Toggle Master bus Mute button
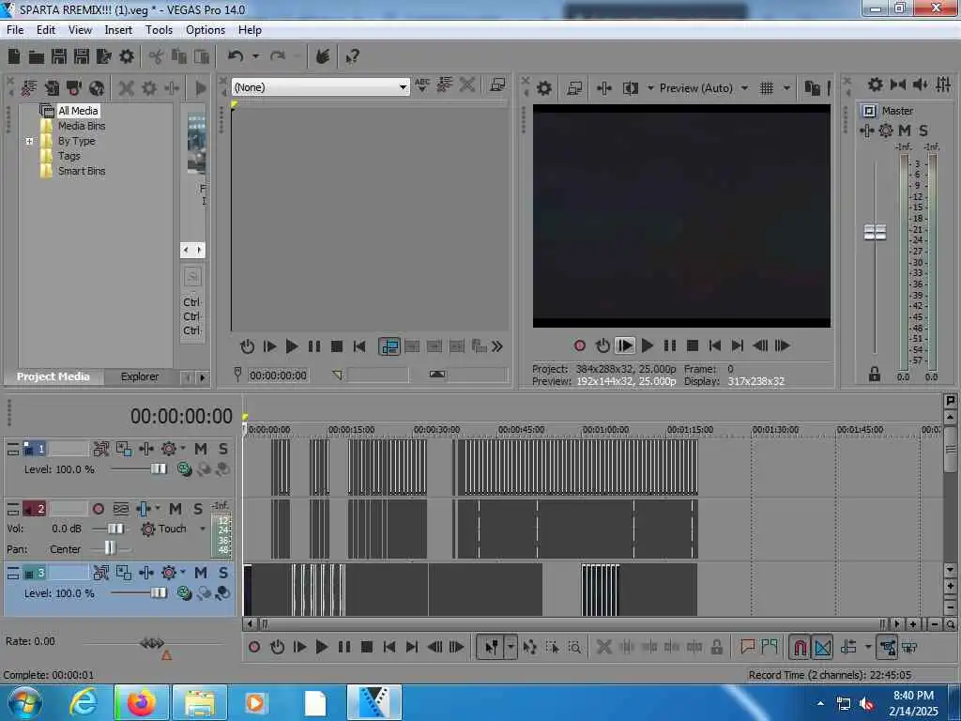This screenshot has width=961, height=721. 905,130
